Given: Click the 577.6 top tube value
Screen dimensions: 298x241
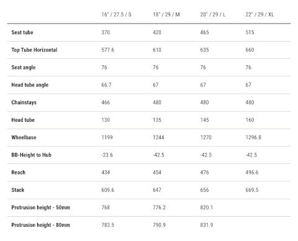Looking at the screenshot, I should point(108,50).
